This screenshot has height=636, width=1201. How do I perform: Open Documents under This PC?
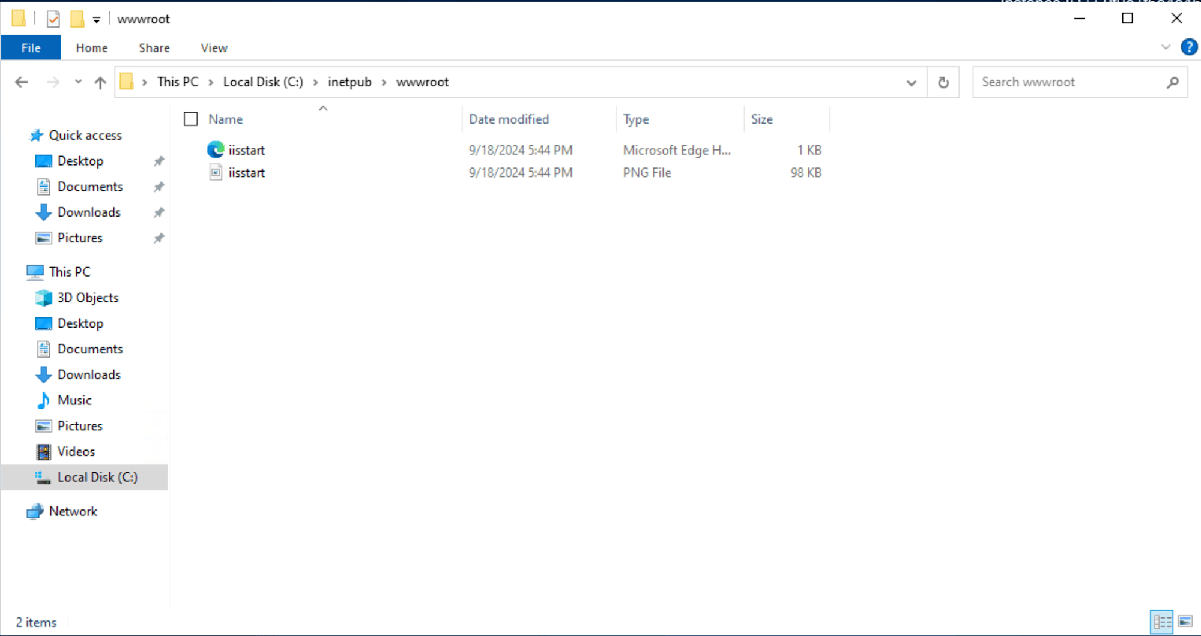click(x=90, y=349)
